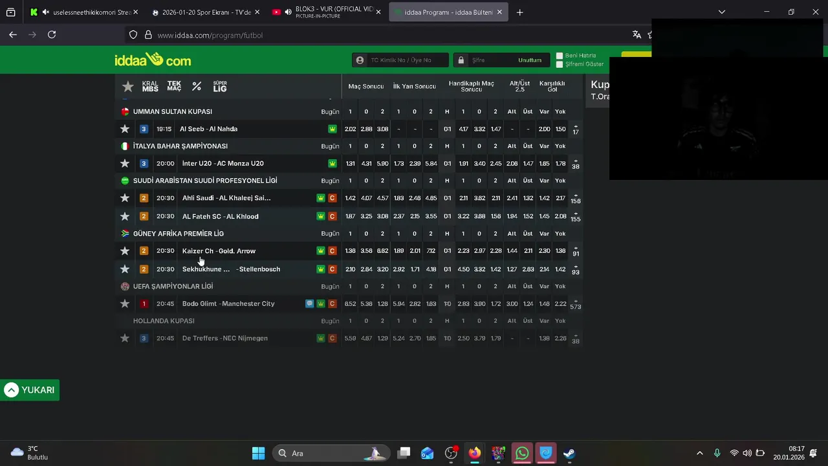Click the crown icon on Inter U20 row
This screenshot has height=466, width=828.
[332, 163]
